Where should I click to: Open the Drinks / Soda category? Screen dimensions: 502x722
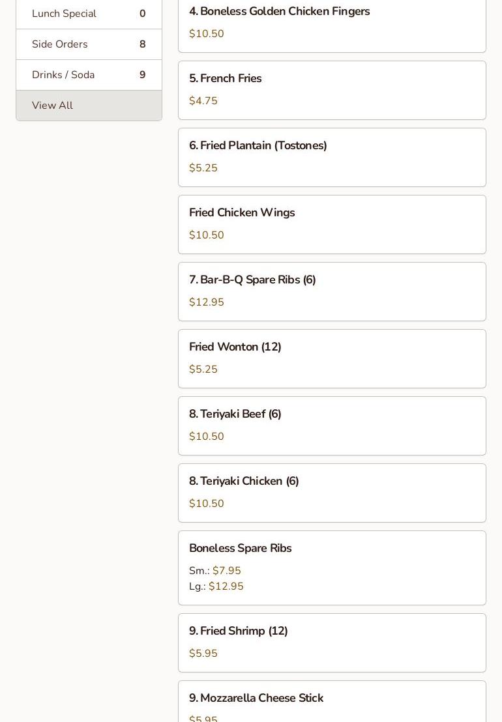tap(63, 75)
